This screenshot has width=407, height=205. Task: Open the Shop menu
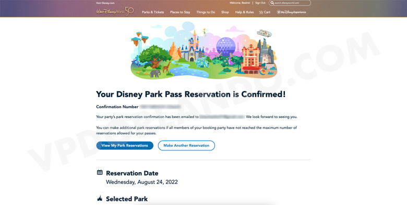(225, 12)
